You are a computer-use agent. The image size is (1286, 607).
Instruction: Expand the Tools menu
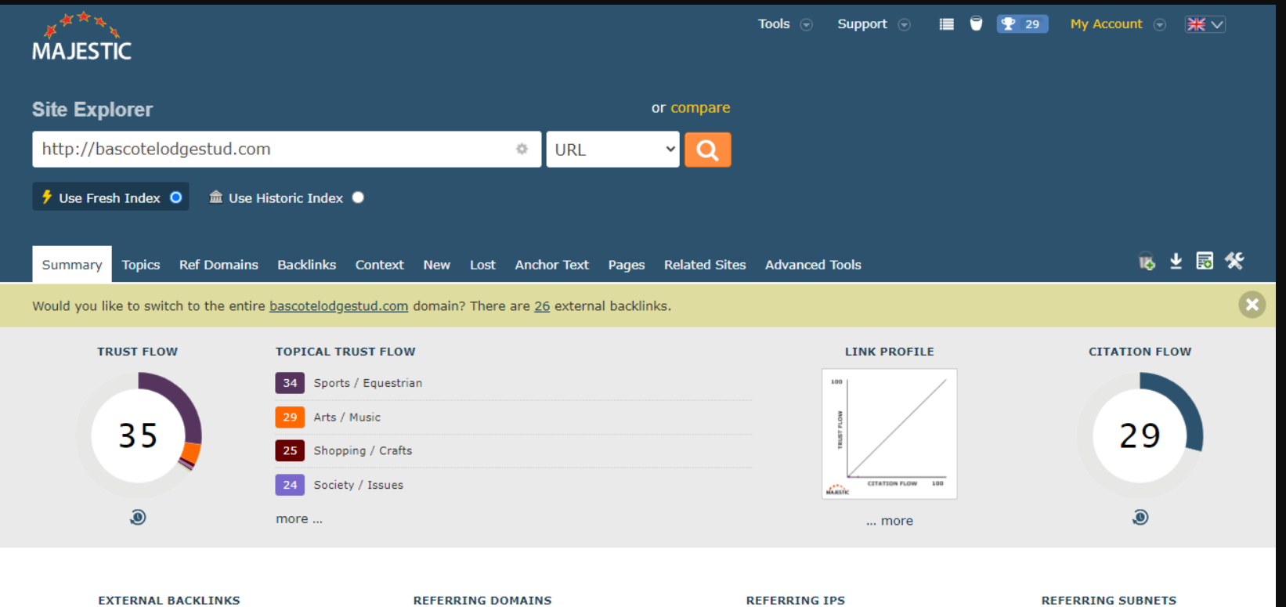(785, 24)
